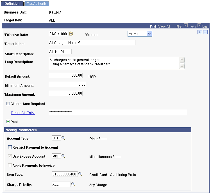This screenshot has height=194, width=211.
Task: Look up Item Type values
Action: coord(80,174)
